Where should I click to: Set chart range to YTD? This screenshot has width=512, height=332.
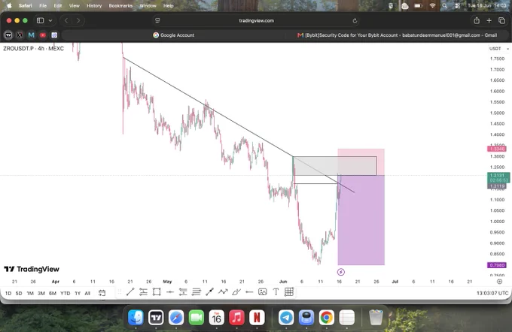(x=65, y=293)
